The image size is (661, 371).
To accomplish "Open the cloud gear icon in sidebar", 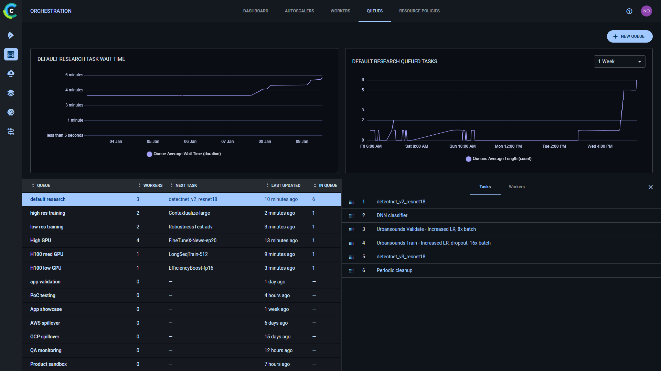I will [x=11, y=74].
